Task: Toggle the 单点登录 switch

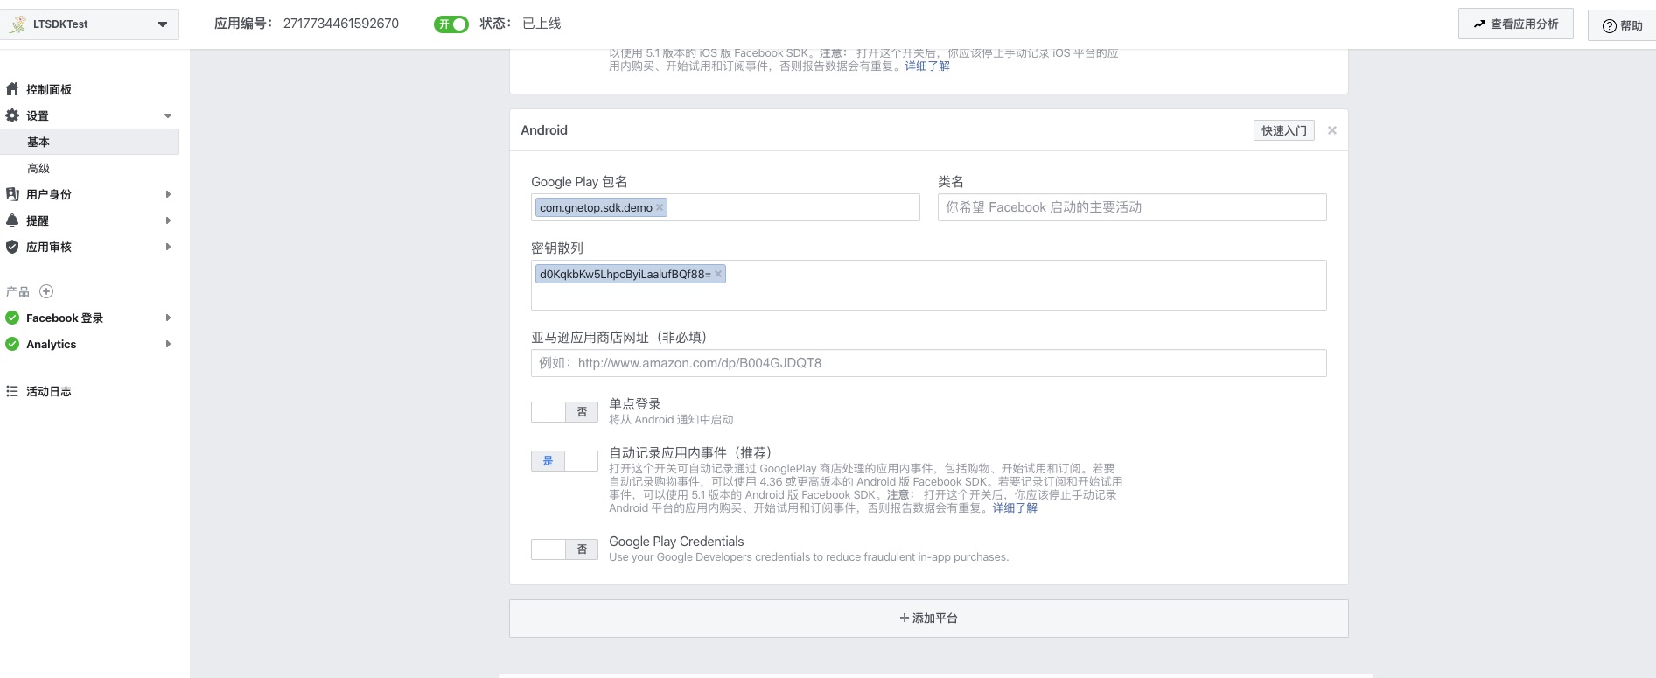Action: pyautogui.click(x=564, y=412)
